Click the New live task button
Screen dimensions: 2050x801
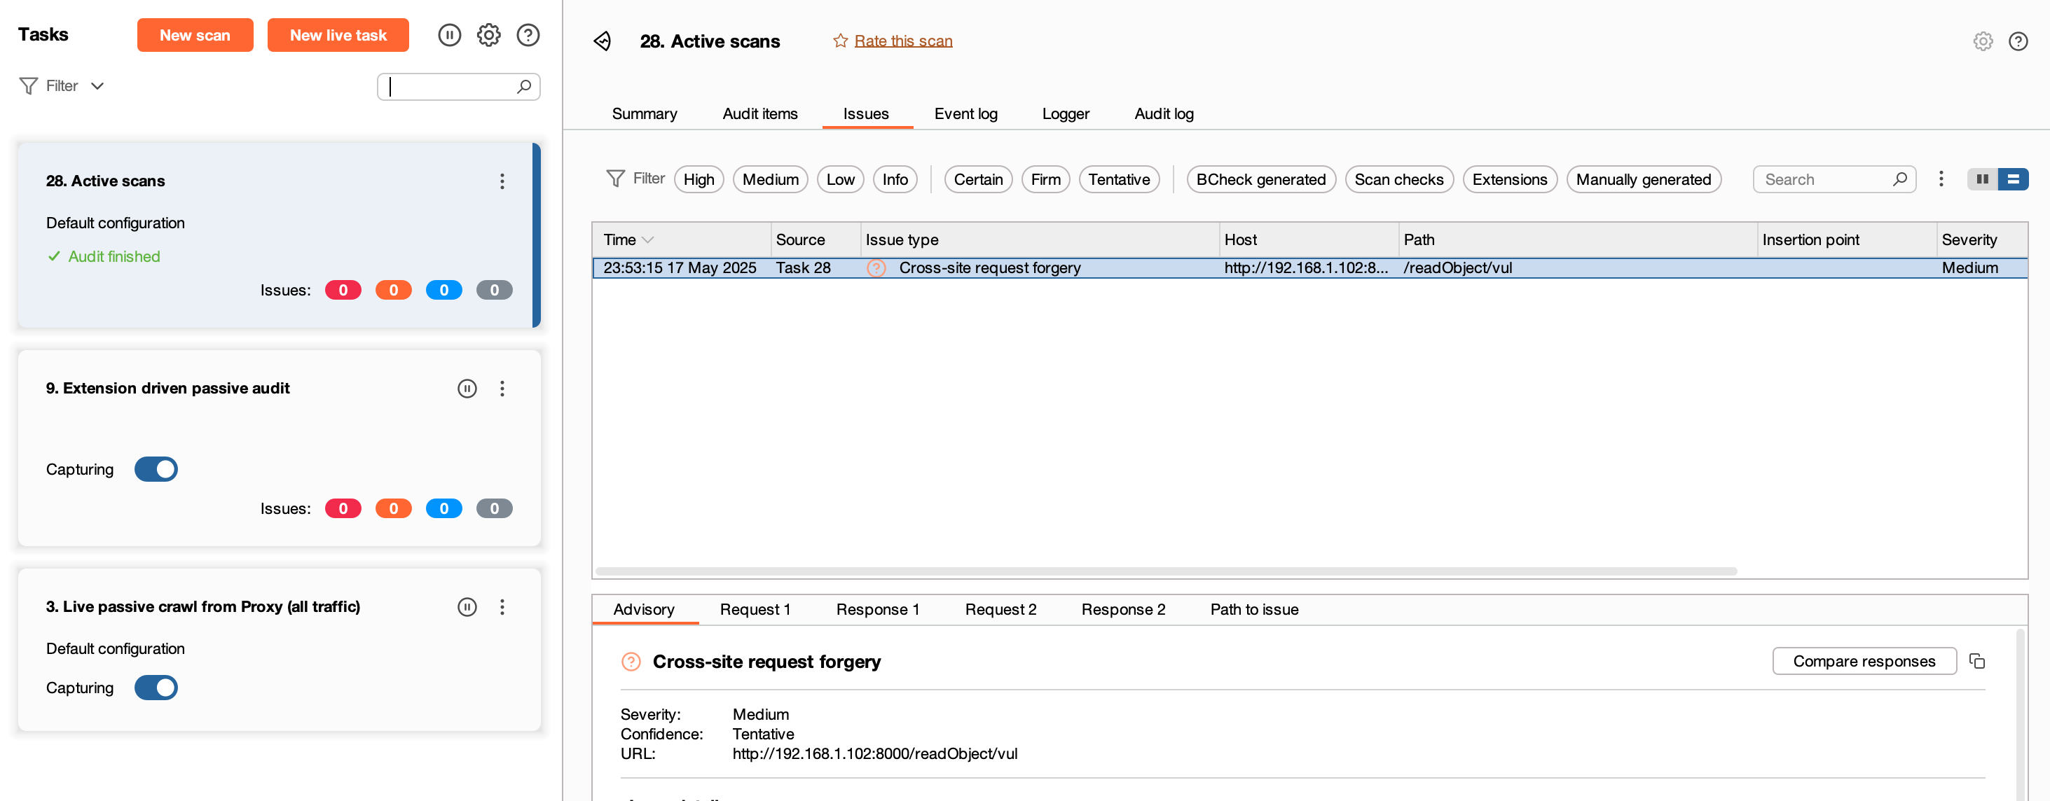(x=338, y=35)
